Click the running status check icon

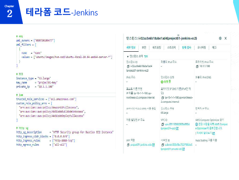(162, 82)
